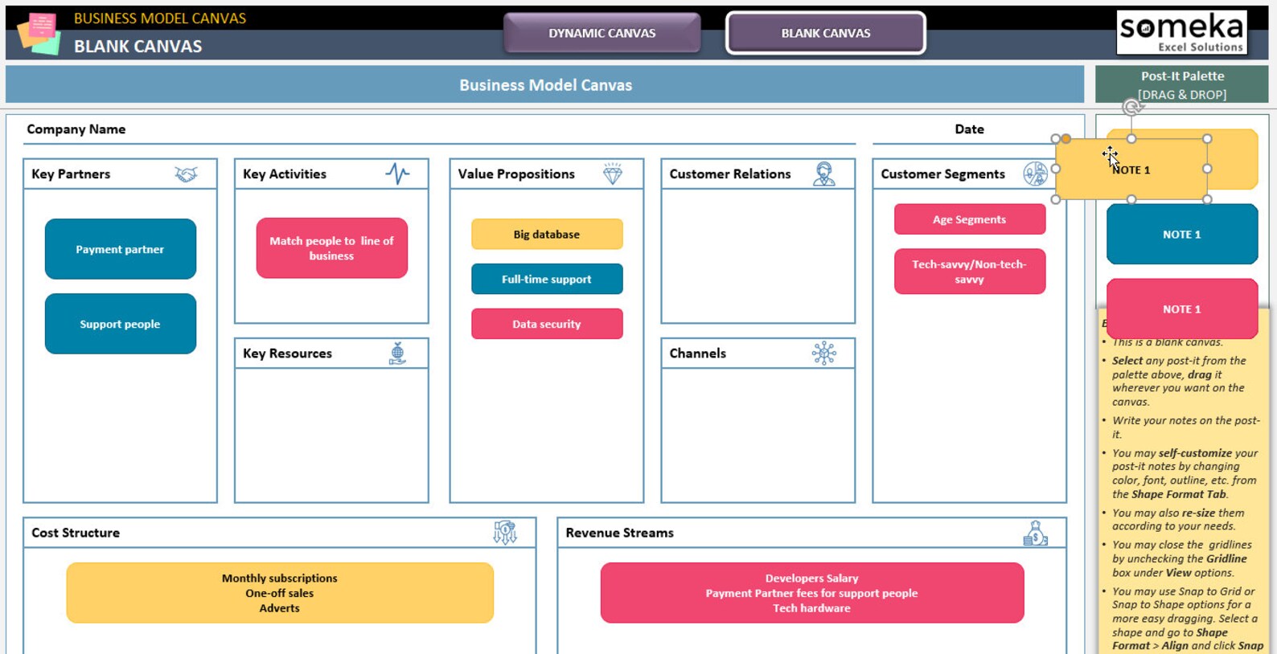
Task: Click the Value Propositions heading
Action: point(516,174)
